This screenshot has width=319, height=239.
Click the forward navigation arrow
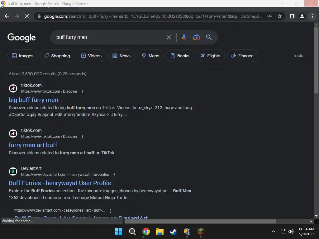[17, 16]
